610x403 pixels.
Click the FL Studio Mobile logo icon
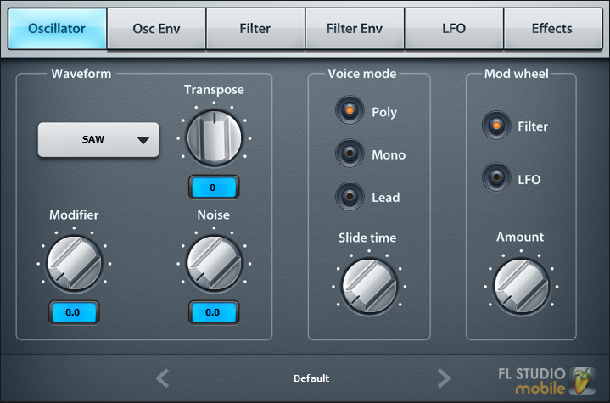click(582, 381)
